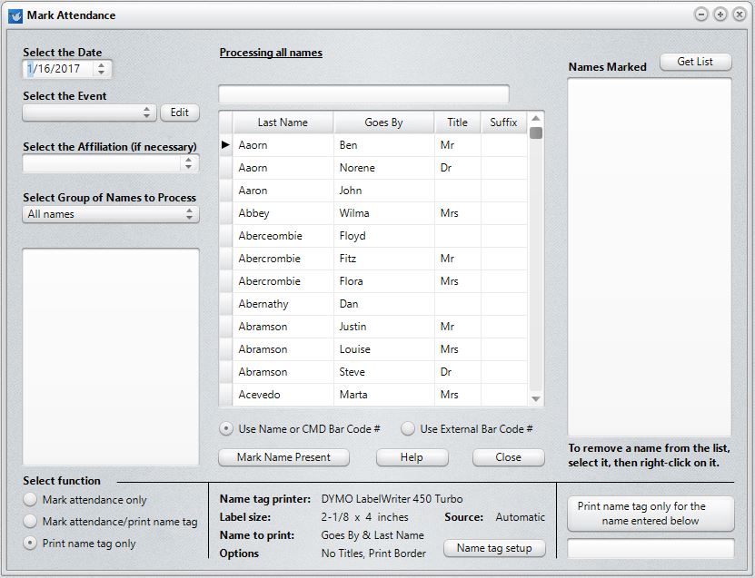
Task: Click Print name tag only for the name entered below
Action: tap(651, 514)
